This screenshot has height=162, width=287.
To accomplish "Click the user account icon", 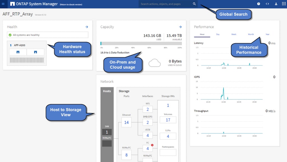I will tap(276, 4).
